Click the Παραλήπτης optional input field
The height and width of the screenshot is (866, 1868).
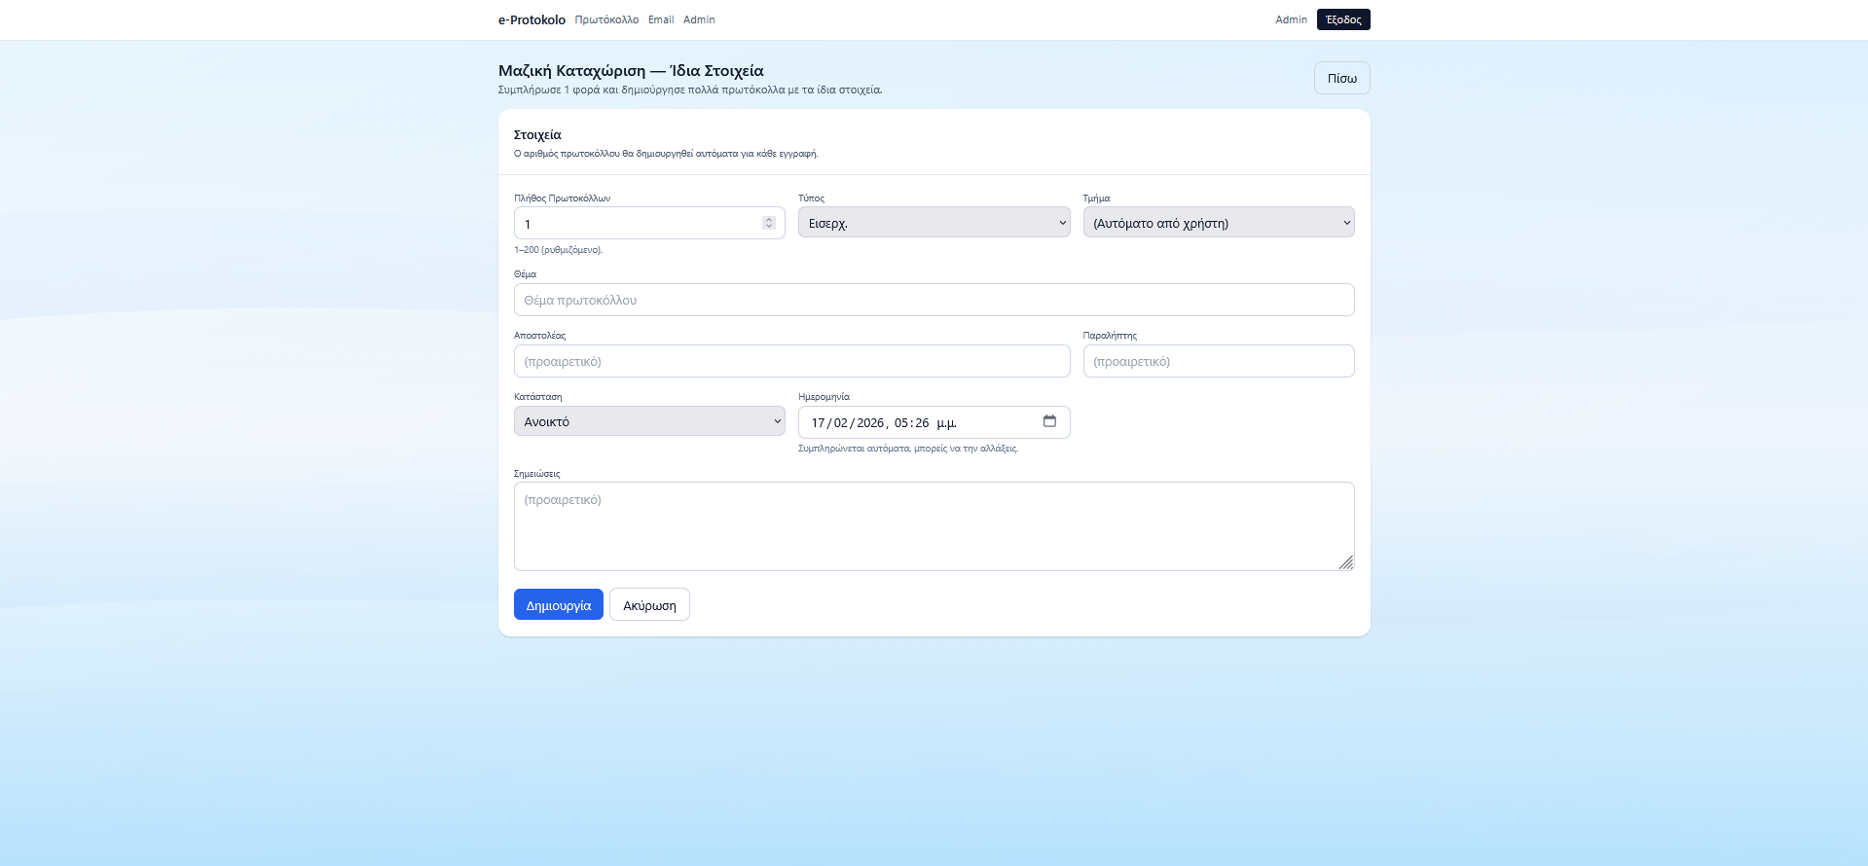[1219, 361]
